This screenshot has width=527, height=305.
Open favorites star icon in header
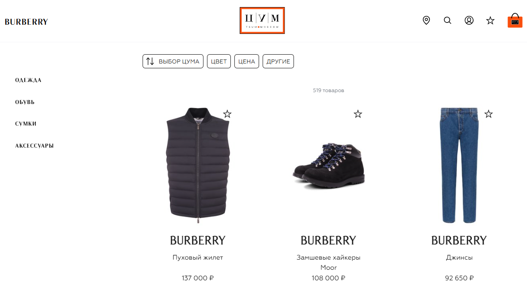(490, 21)
